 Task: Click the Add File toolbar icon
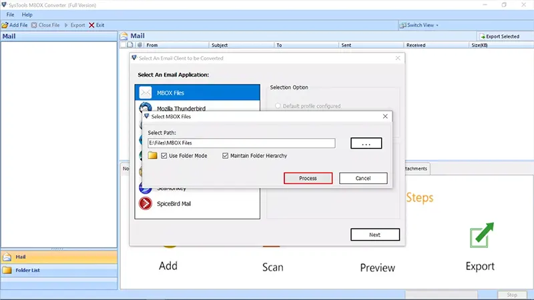(5, 25)
